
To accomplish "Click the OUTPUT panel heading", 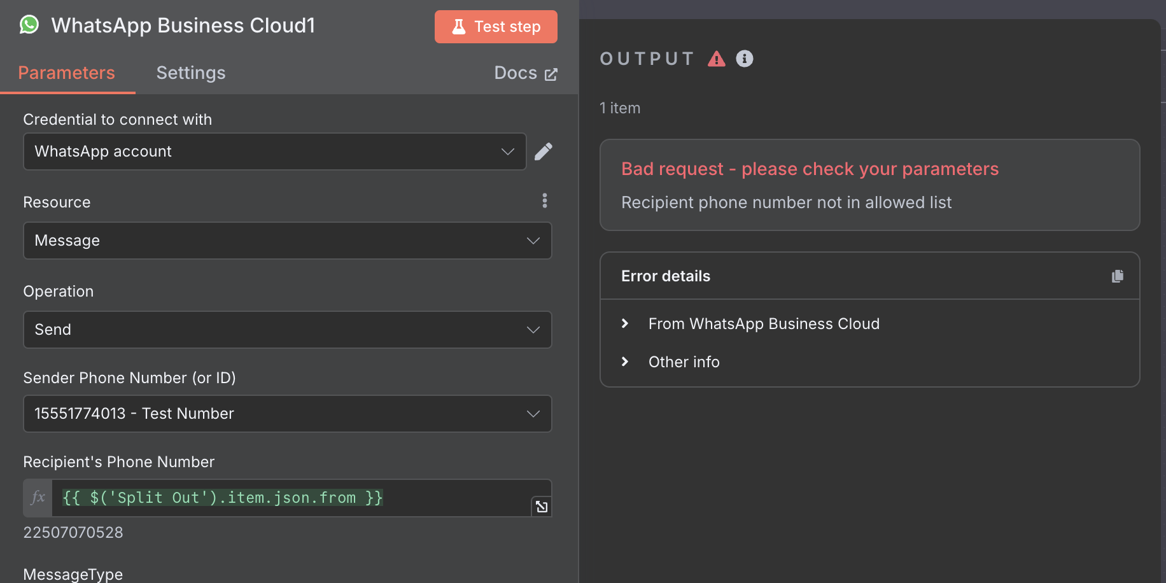I will [647, 59].
